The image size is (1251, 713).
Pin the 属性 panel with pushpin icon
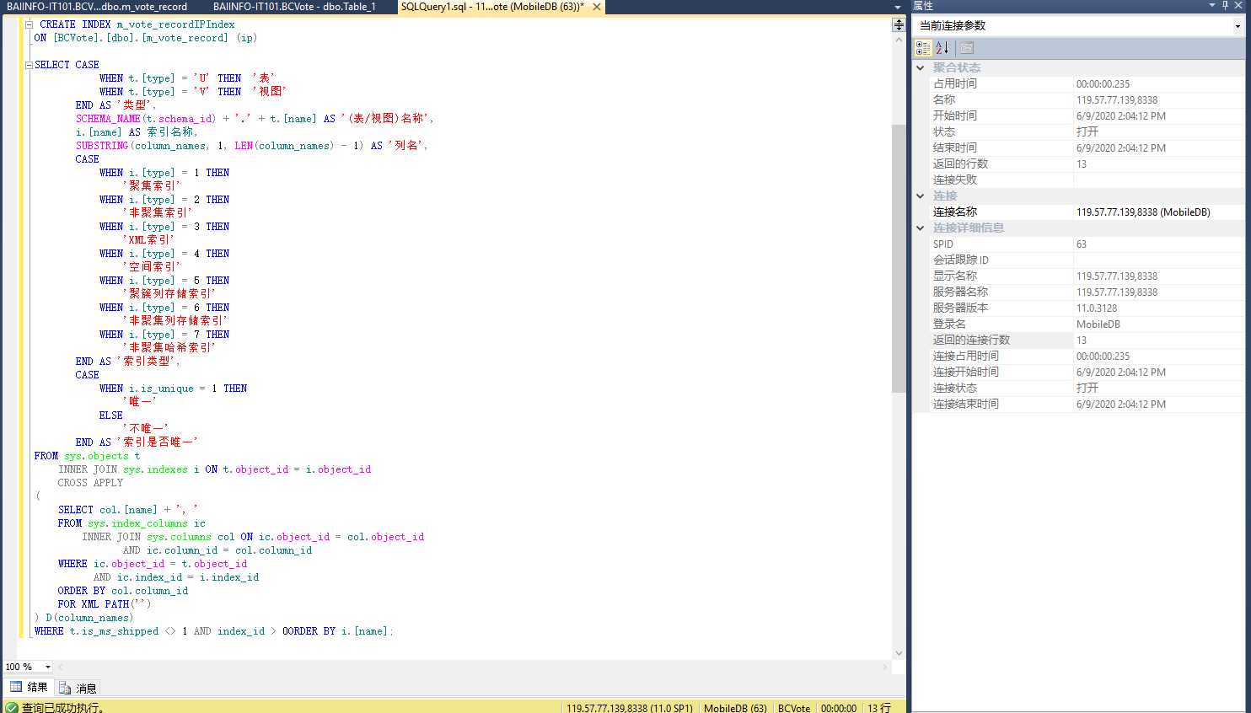coord(1225,5)
